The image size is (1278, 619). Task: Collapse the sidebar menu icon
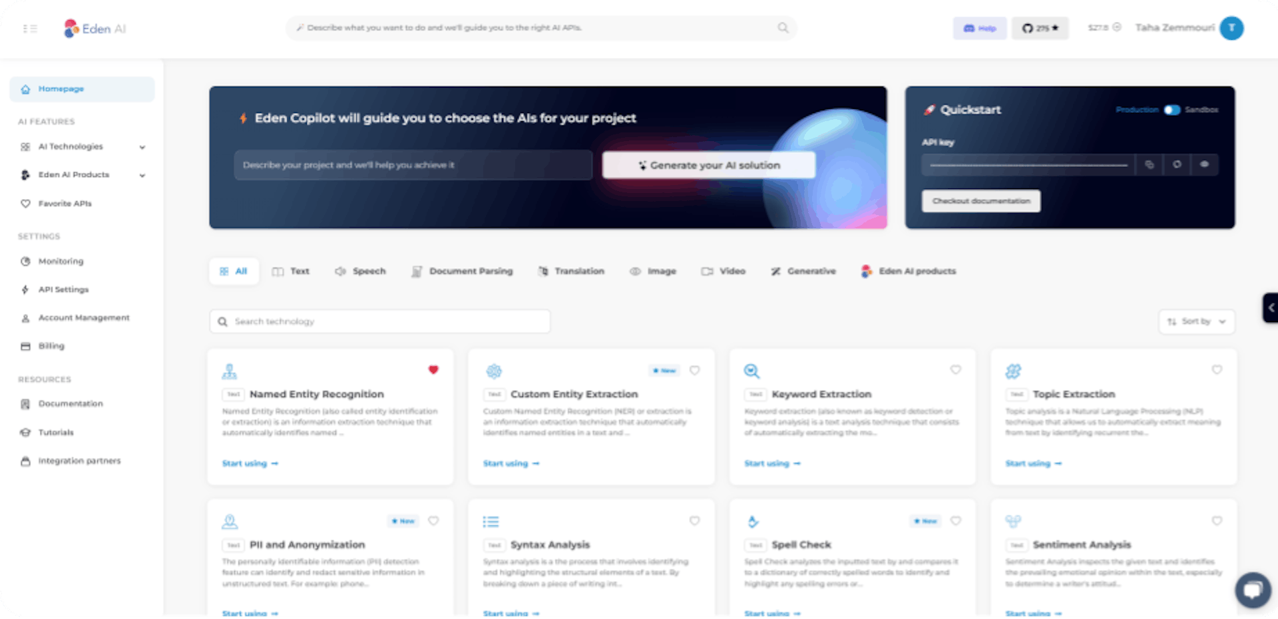[30, 29]
